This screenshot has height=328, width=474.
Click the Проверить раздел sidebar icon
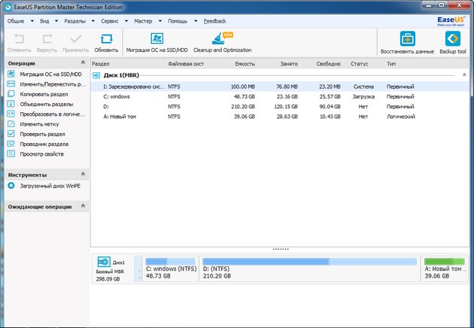pyautogui.click(x=11, y=134)
